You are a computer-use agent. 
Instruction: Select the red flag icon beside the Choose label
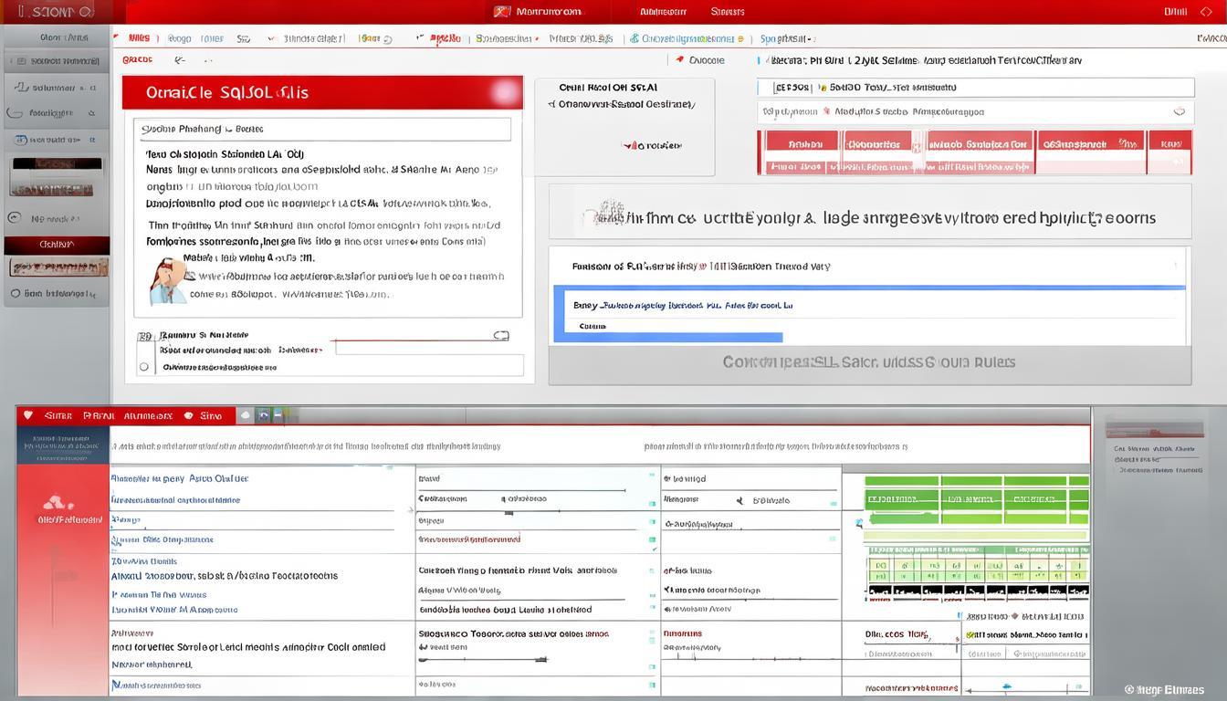(680, 59)
